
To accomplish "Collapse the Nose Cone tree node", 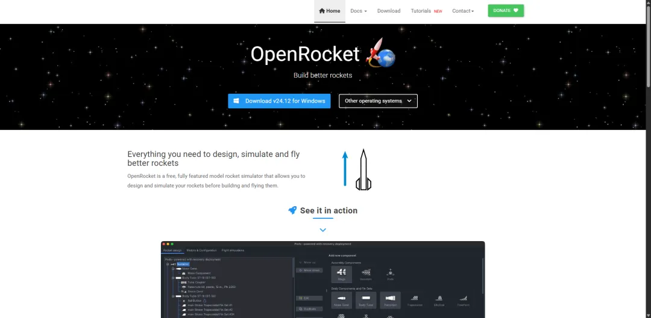I will (173, 269).
